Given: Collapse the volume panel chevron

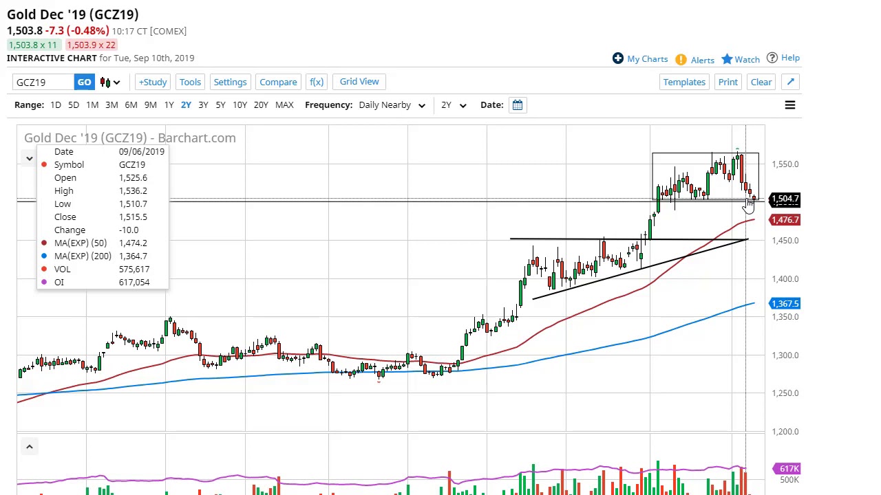Looking at the screenshot, I should tap(29, 448).
